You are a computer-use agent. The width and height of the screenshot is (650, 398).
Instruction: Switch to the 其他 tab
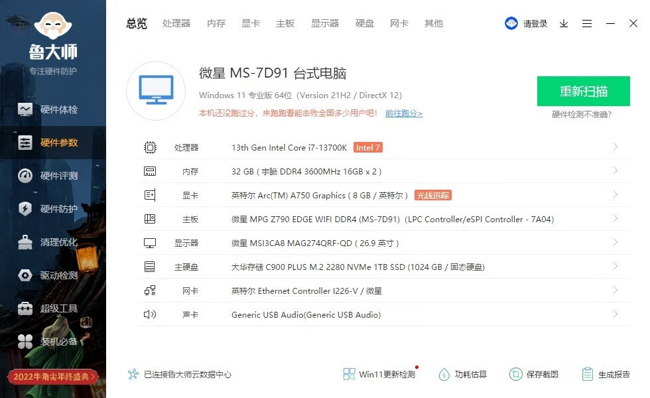[434, 24]
